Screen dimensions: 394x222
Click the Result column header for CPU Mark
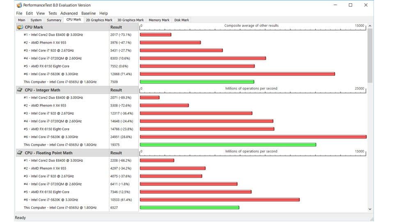click(x=116, y=27)
